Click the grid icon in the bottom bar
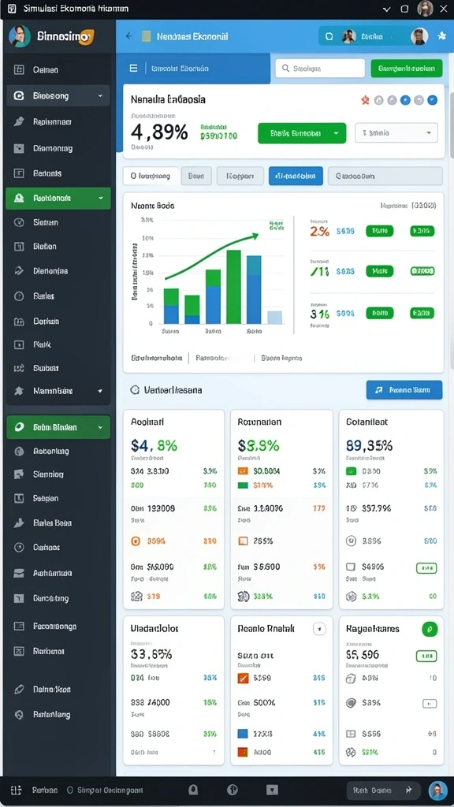 (x=16, y=790)
